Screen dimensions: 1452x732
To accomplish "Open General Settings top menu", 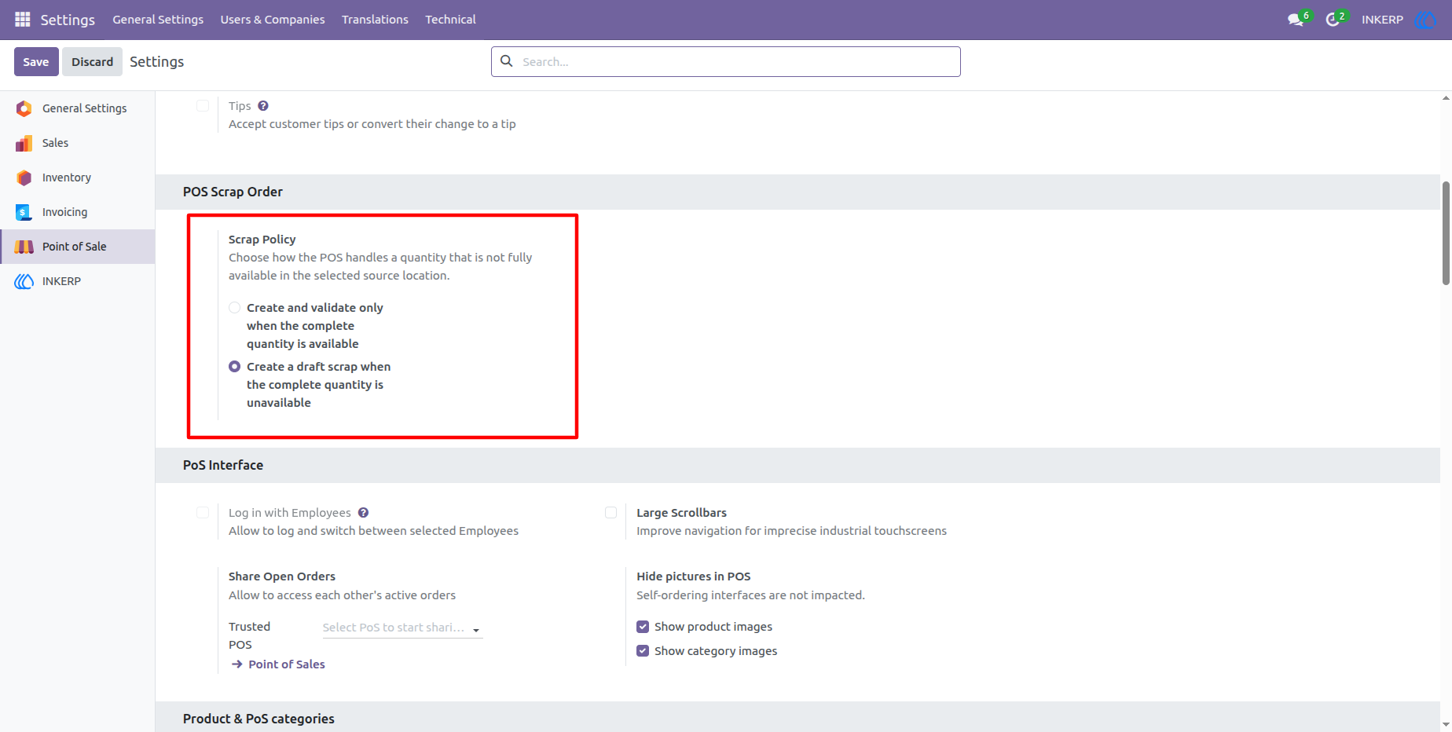I will [158, 20].
